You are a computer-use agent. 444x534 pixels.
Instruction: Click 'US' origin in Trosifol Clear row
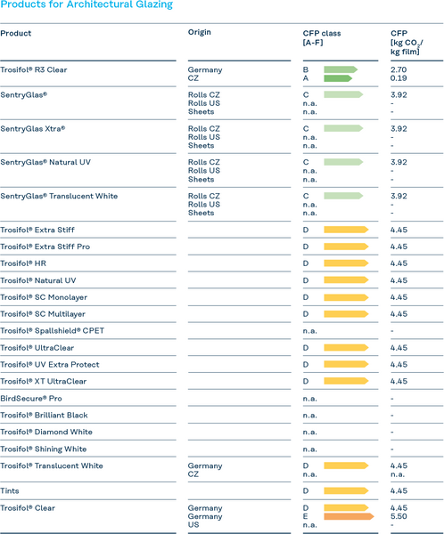coord(193,525)
